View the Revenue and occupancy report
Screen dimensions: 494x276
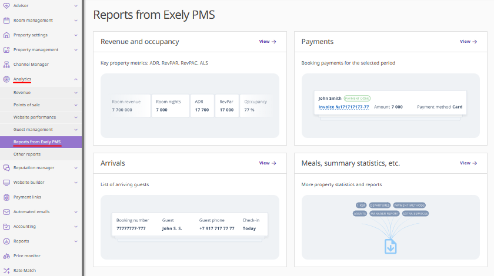point(268,42)
